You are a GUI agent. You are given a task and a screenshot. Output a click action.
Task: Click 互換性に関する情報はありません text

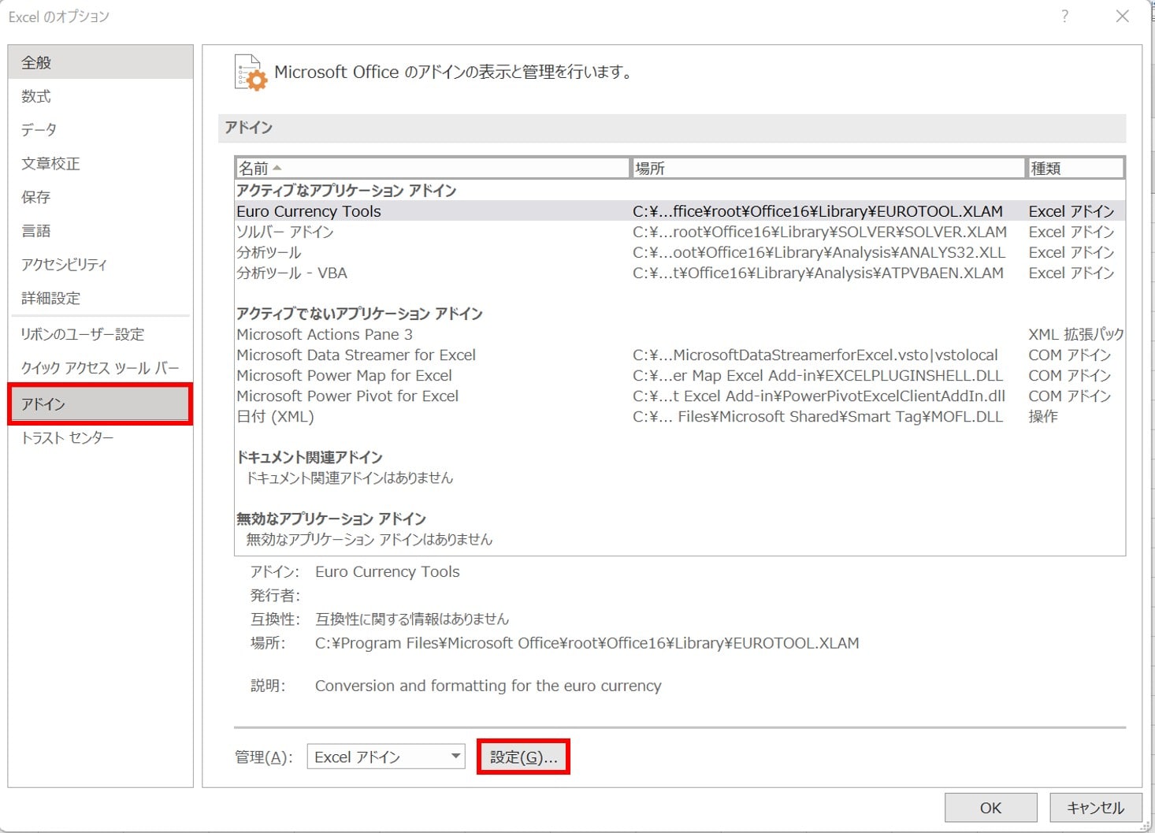point(412,619)
